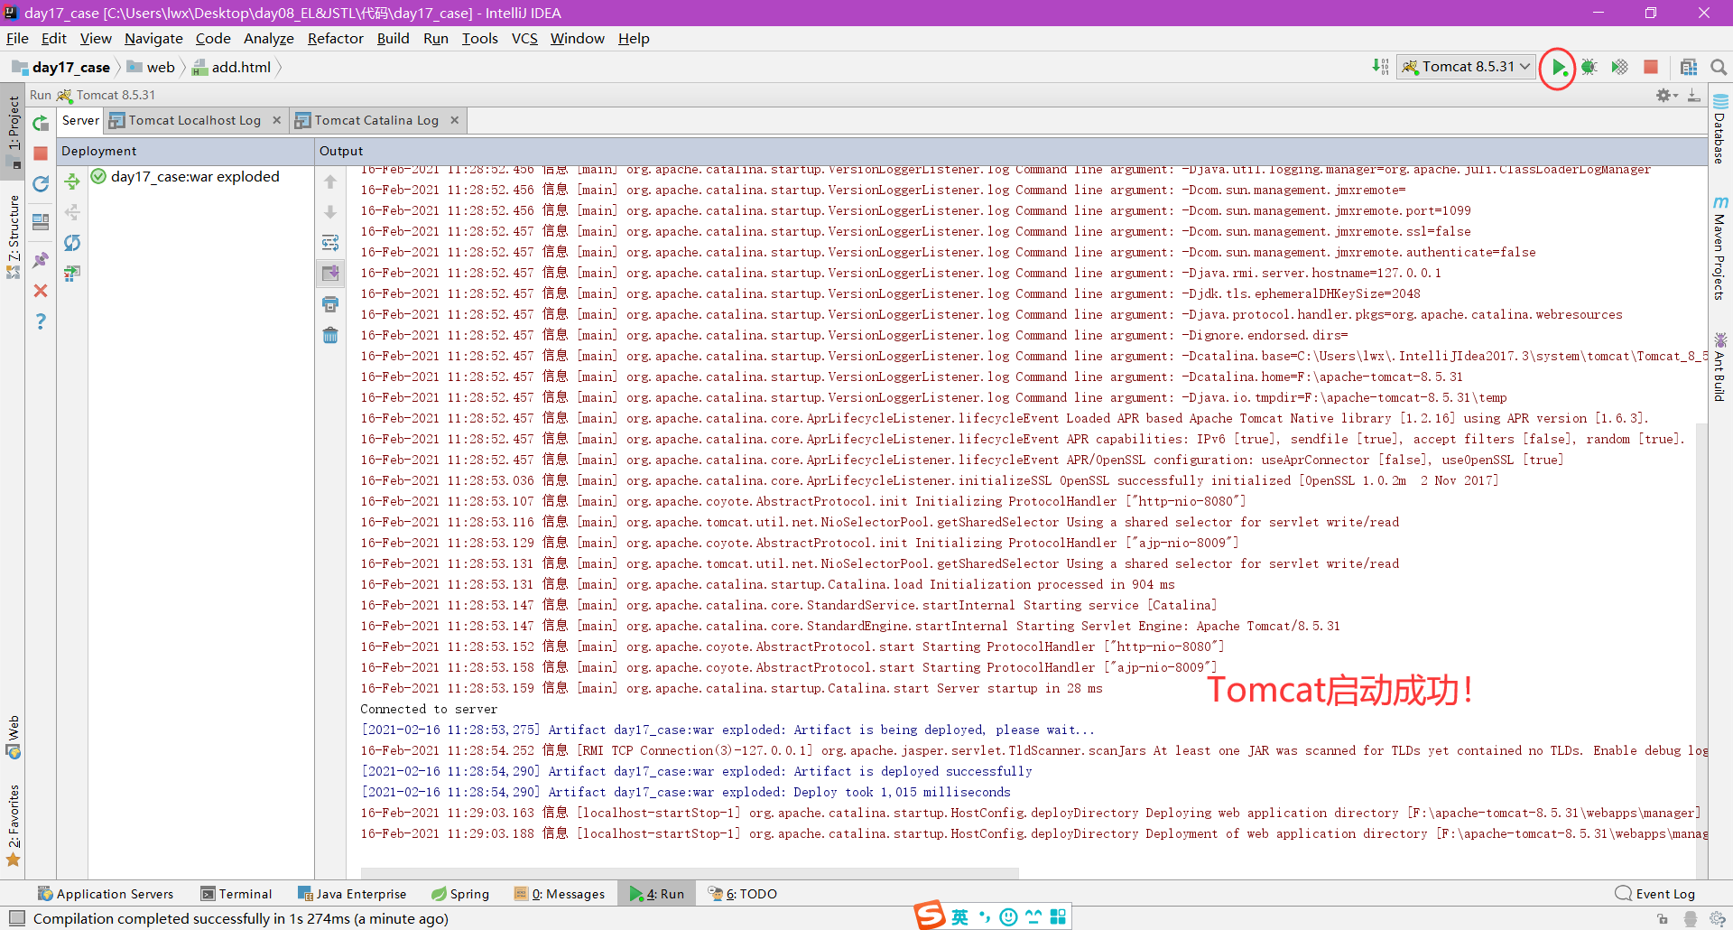Pin the Run tab

point(41,260)
